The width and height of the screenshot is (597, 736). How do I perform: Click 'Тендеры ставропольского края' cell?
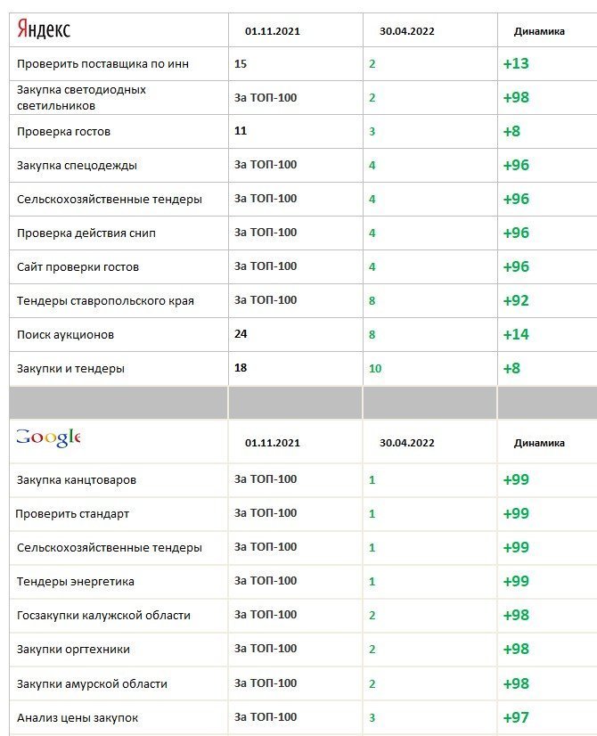[x=105, y=300]
